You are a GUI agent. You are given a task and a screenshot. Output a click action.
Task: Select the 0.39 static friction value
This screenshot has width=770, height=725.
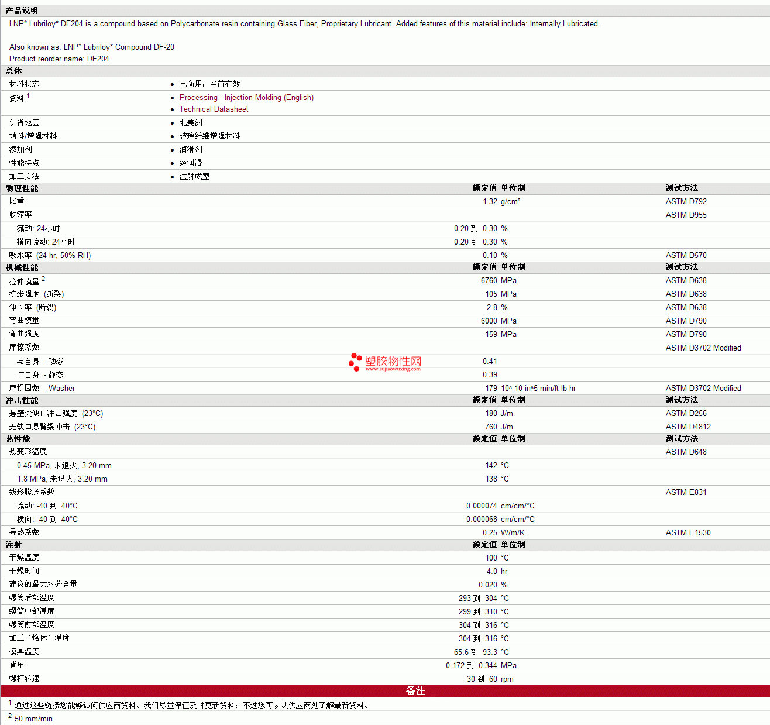tap(490, 375)
